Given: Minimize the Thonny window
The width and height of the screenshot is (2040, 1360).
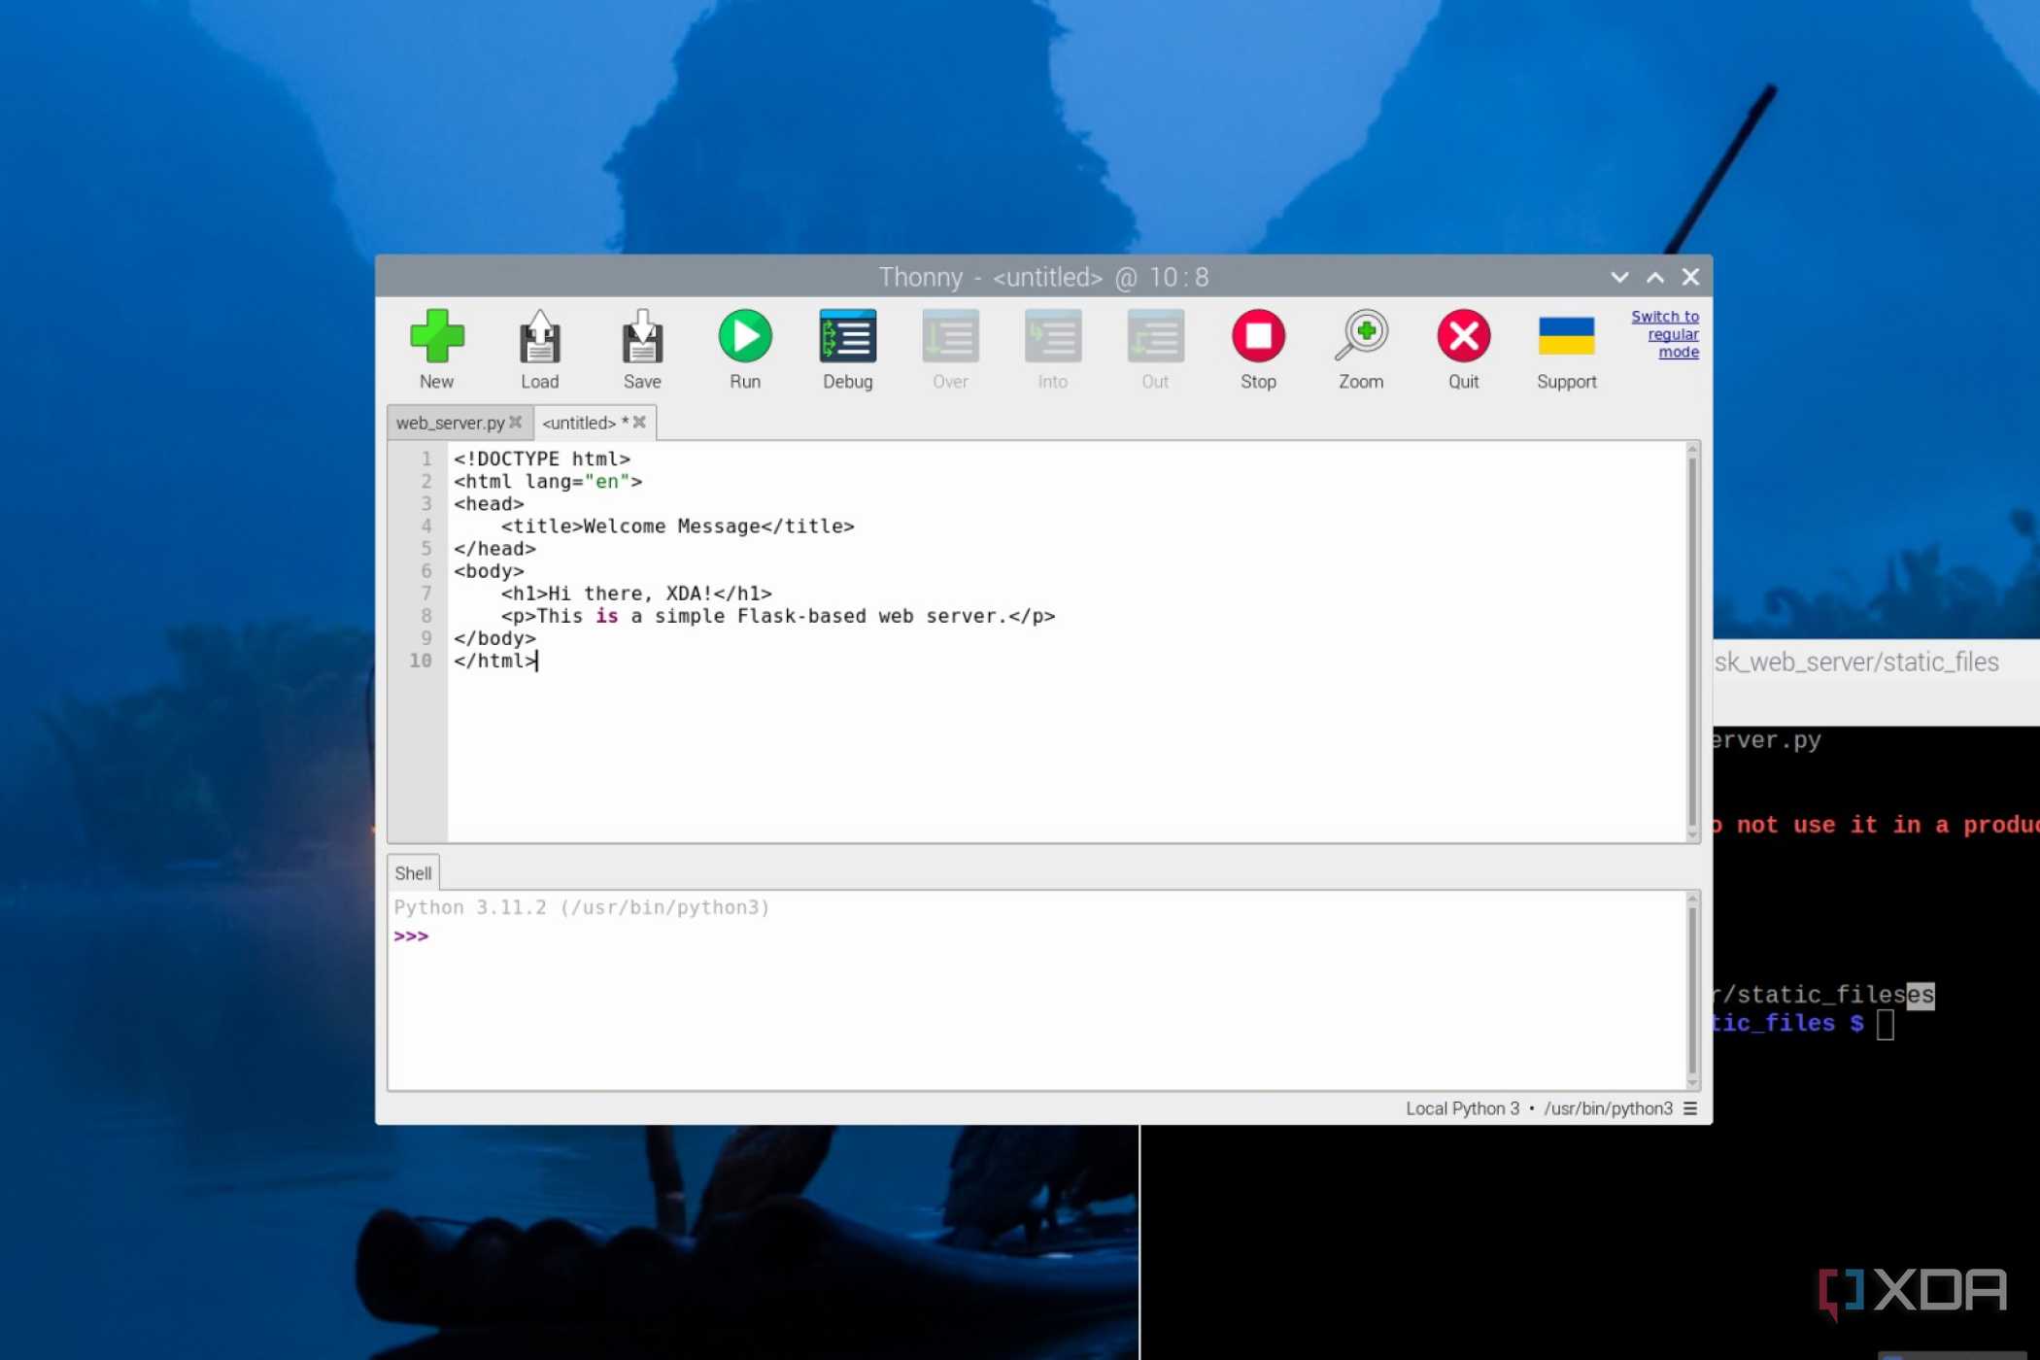Looking at the screenshot, I should (1619, 277).
